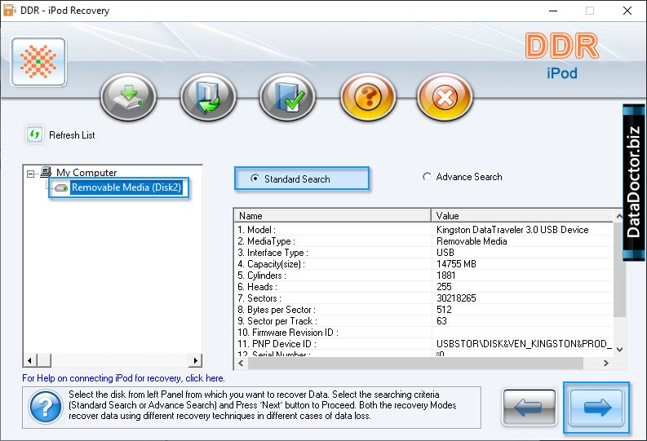Screen dimensions: 647x441
Task: Click the Value column header
Action: 522,215
